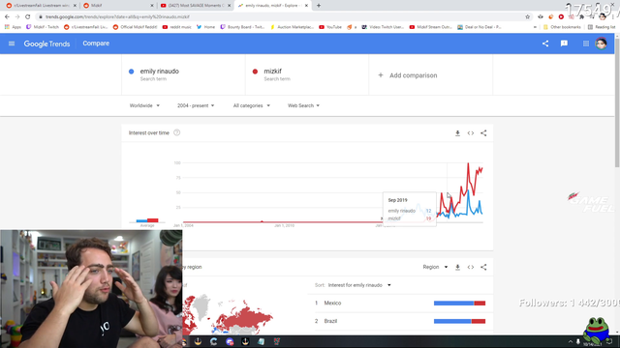Open the Google apps grid
Screen dimensions: 620x348
pos(585,43)
